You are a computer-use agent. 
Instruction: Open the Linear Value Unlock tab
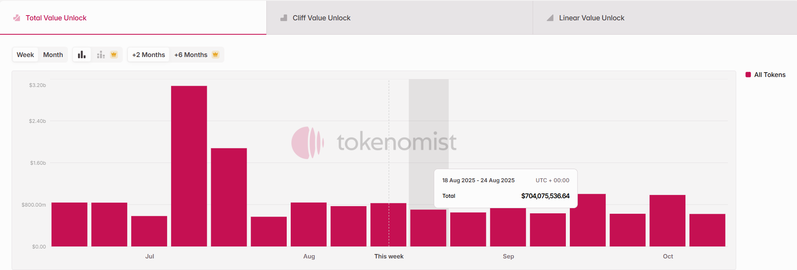(665, 18)
